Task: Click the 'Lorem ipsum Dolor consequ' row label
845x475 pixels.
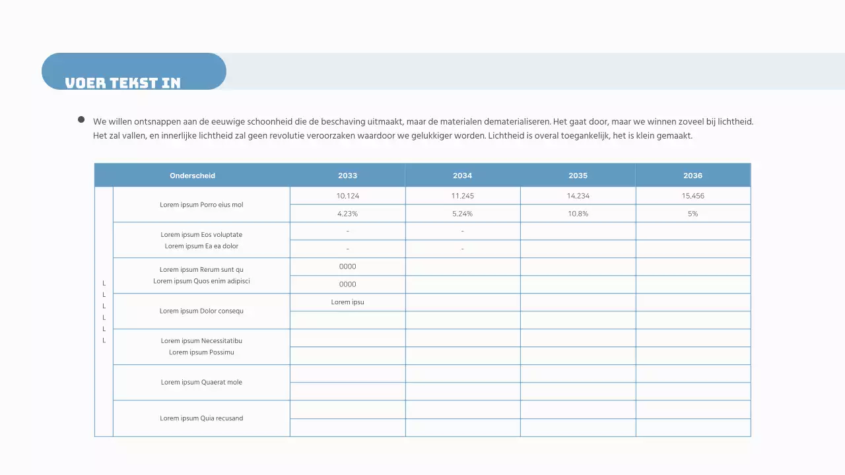Action: (x=201, y=311)
